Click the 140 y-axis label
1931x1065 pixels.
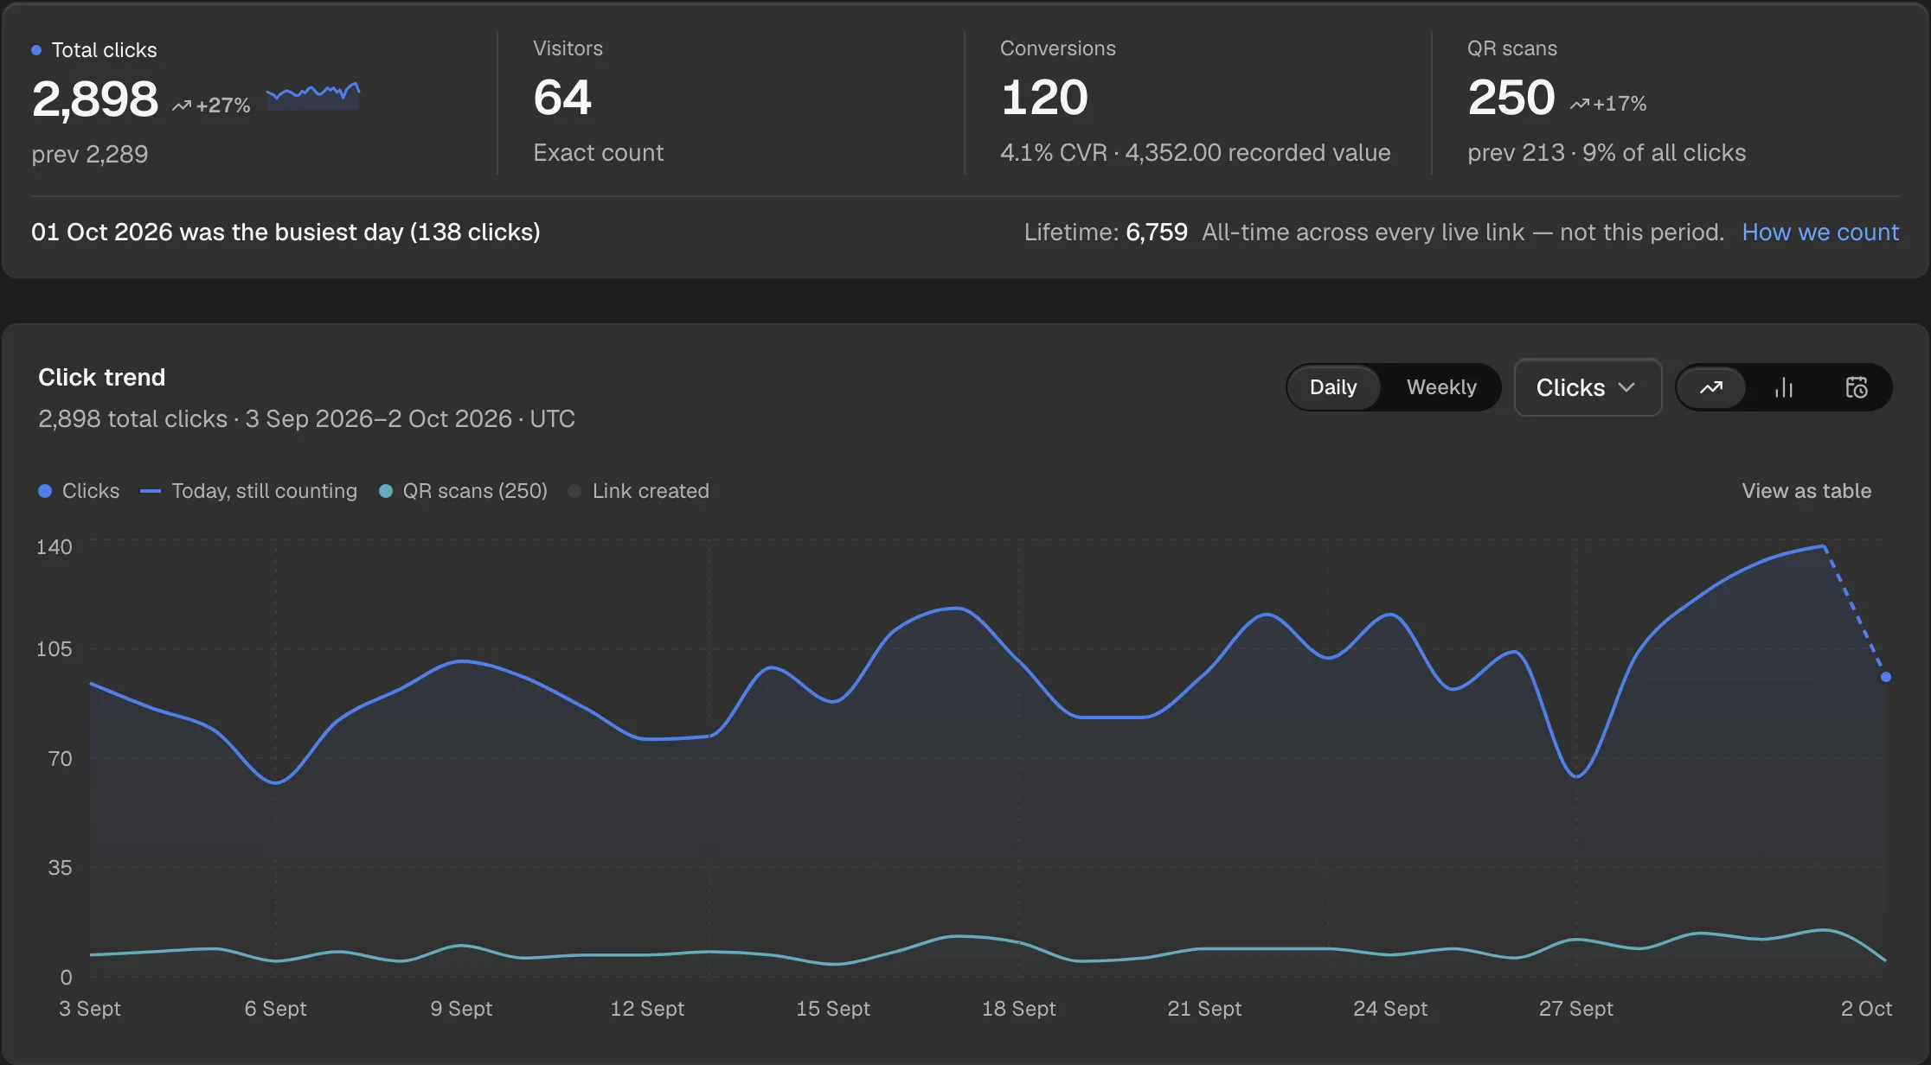point(55,546)
